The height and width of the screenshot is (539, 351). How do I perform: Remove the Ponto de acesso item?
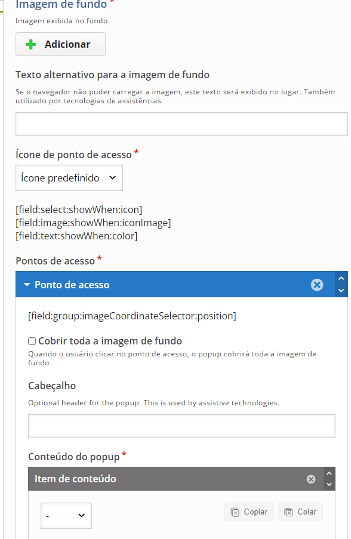(x=317, y=285)
